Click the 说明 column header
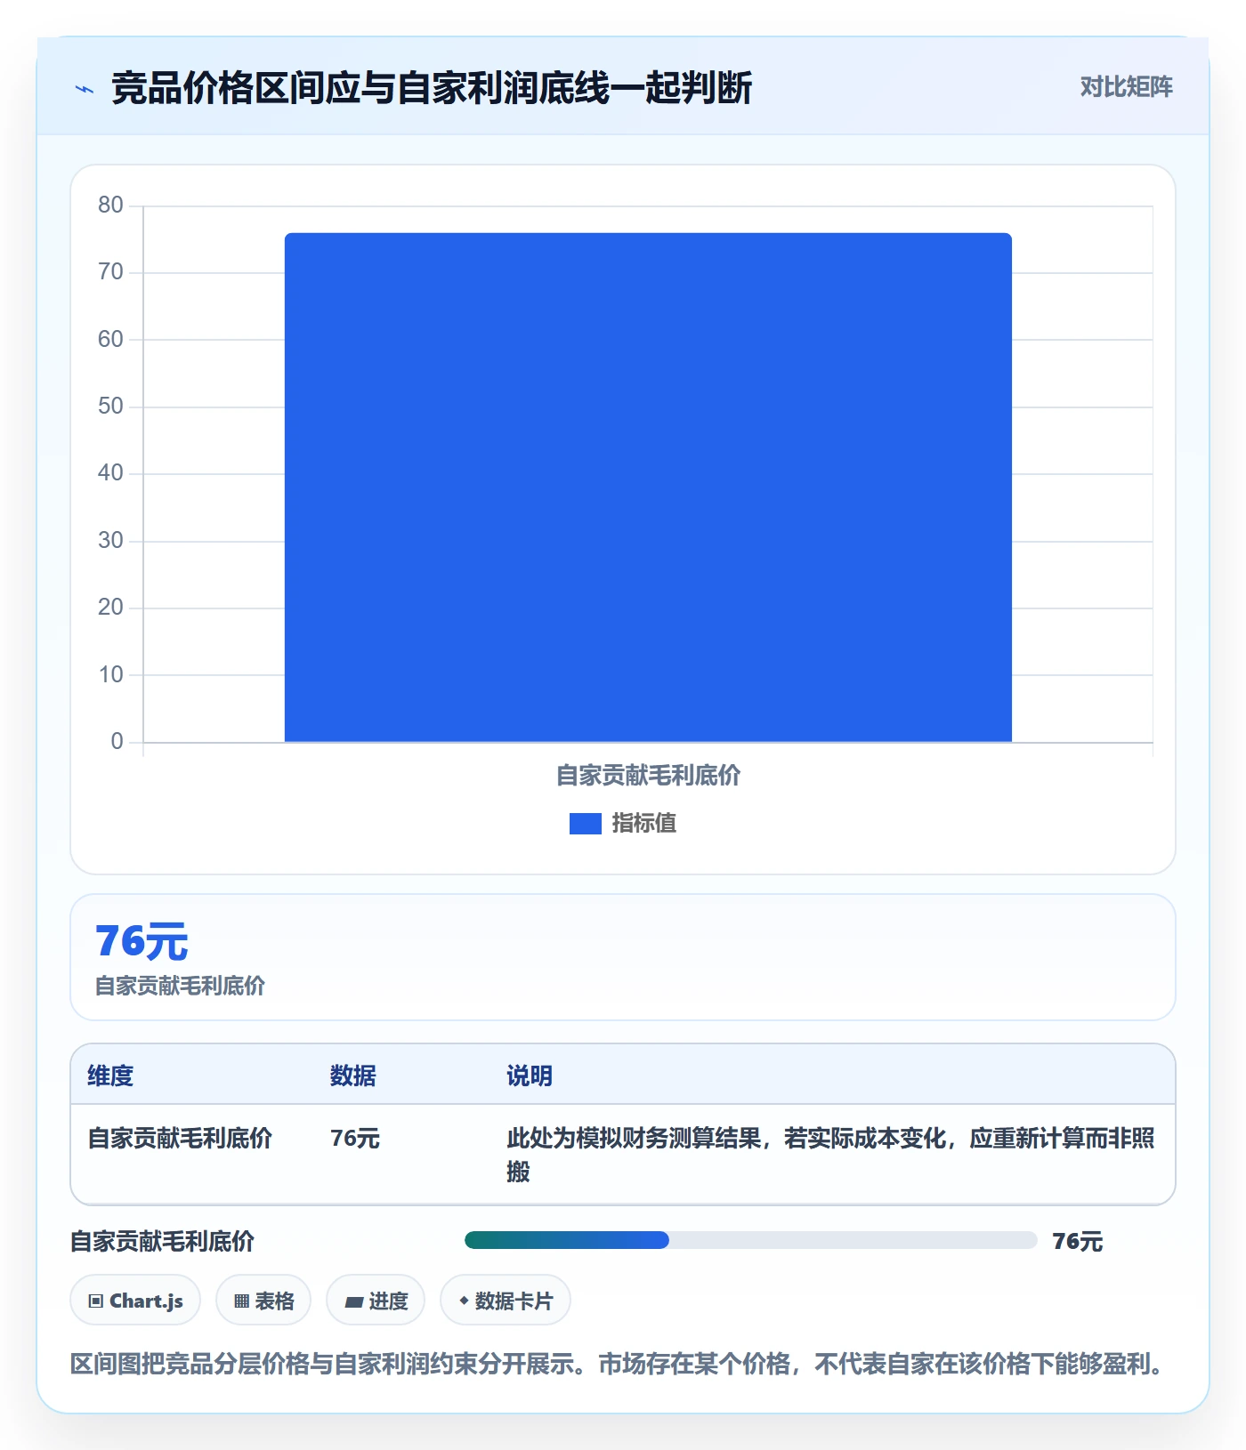This screenshot has height=1450, width=1246. pos(530,1075)
